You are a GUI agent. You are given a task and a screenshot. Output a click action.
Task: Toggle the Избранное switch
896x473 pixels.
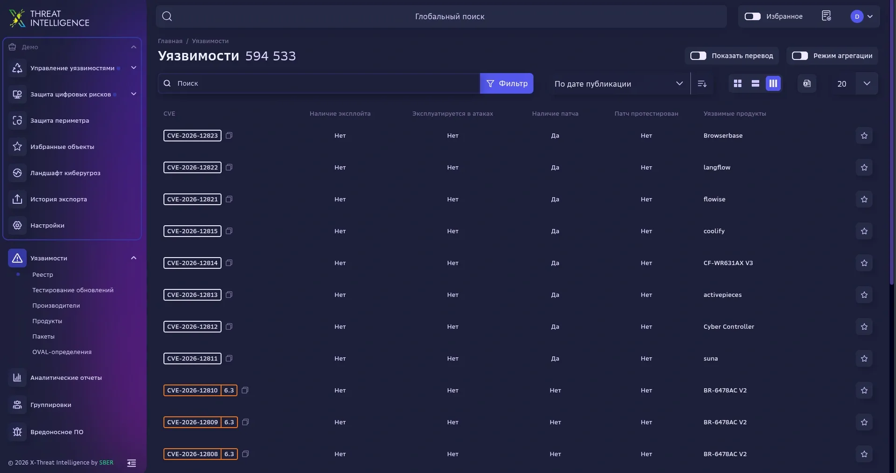coord(753,16)
